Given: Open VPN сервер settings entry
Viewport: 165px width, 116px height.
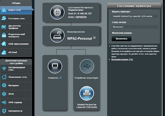Looking at the screenshot, I should (16, 103).
